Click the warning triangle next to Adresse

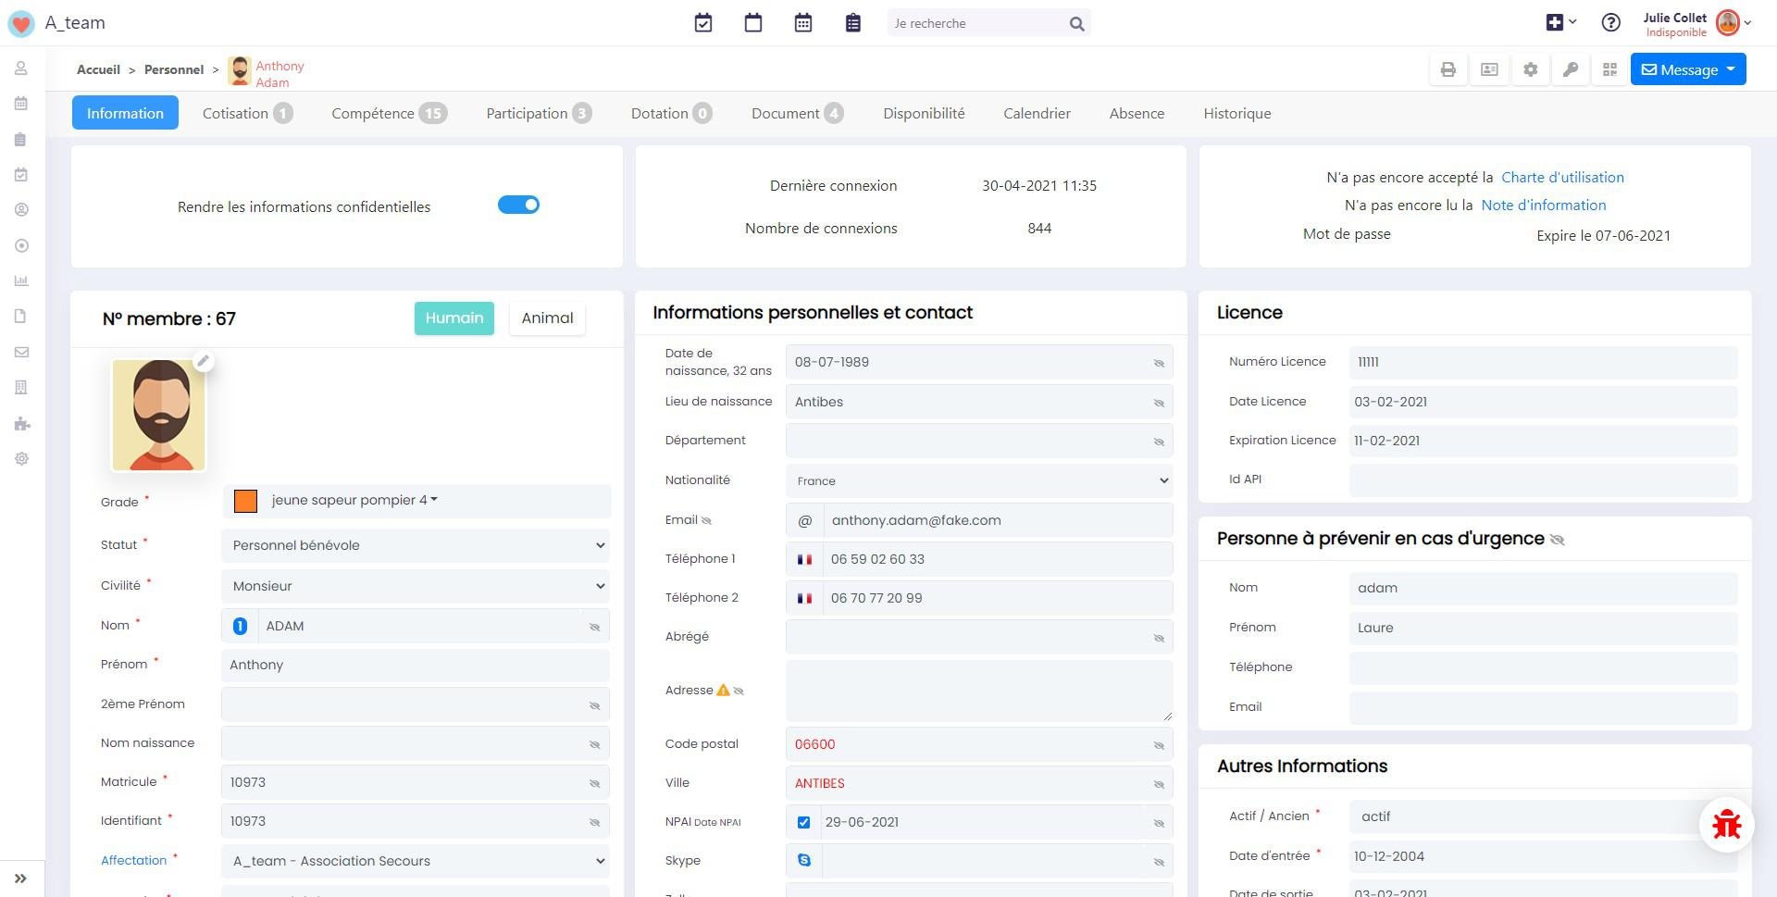coord(723,690)
